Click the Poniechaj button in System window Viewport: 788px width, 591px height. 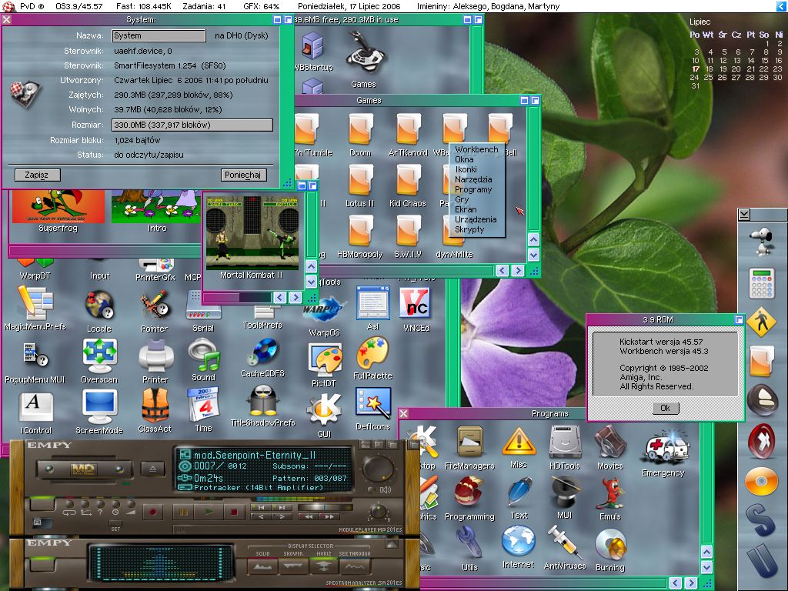click(x=243, y=175)
